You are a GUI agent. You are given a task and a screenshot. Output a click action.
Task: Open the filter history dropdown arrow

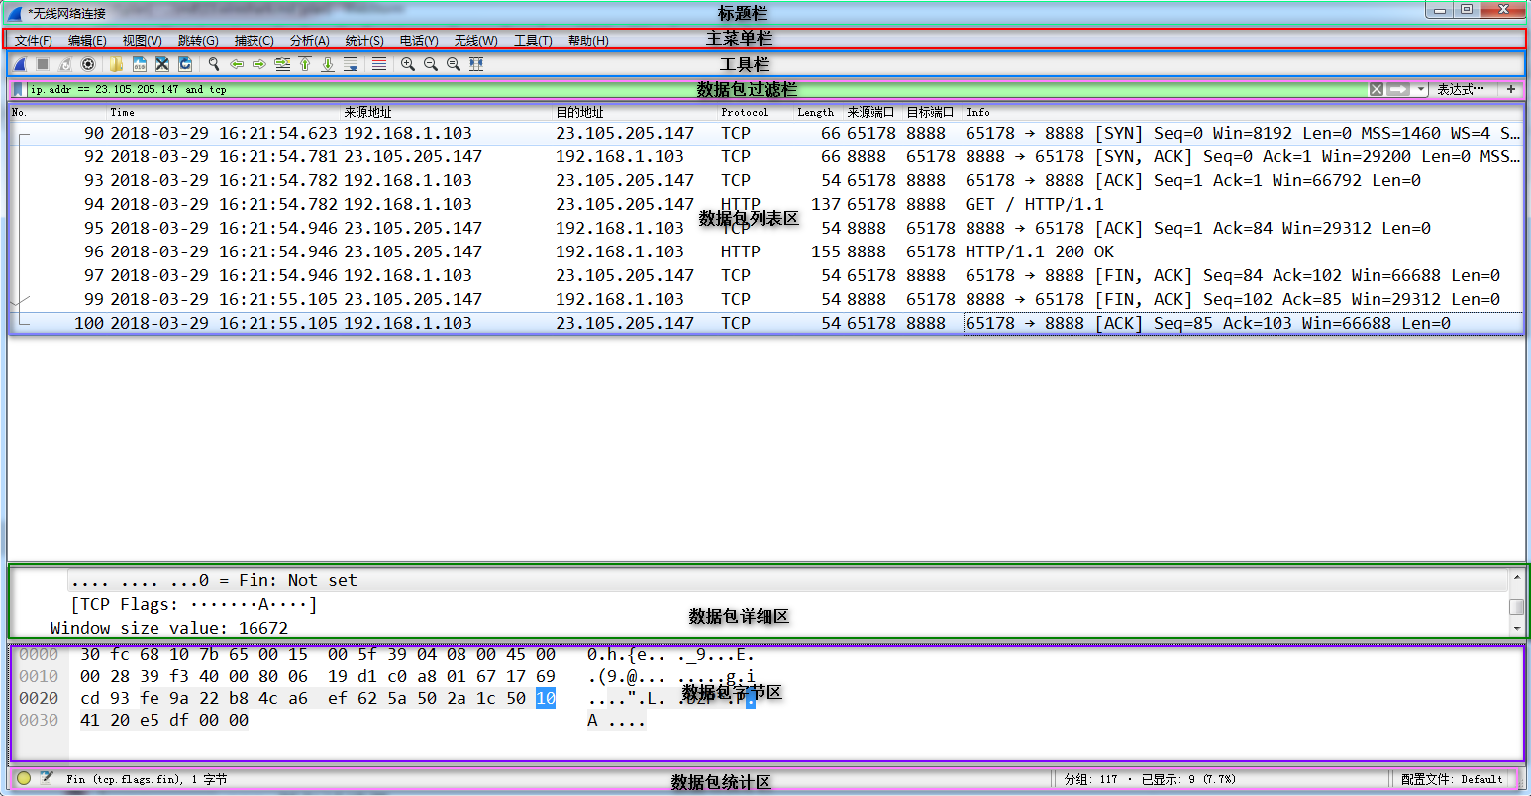[1421, 90]
